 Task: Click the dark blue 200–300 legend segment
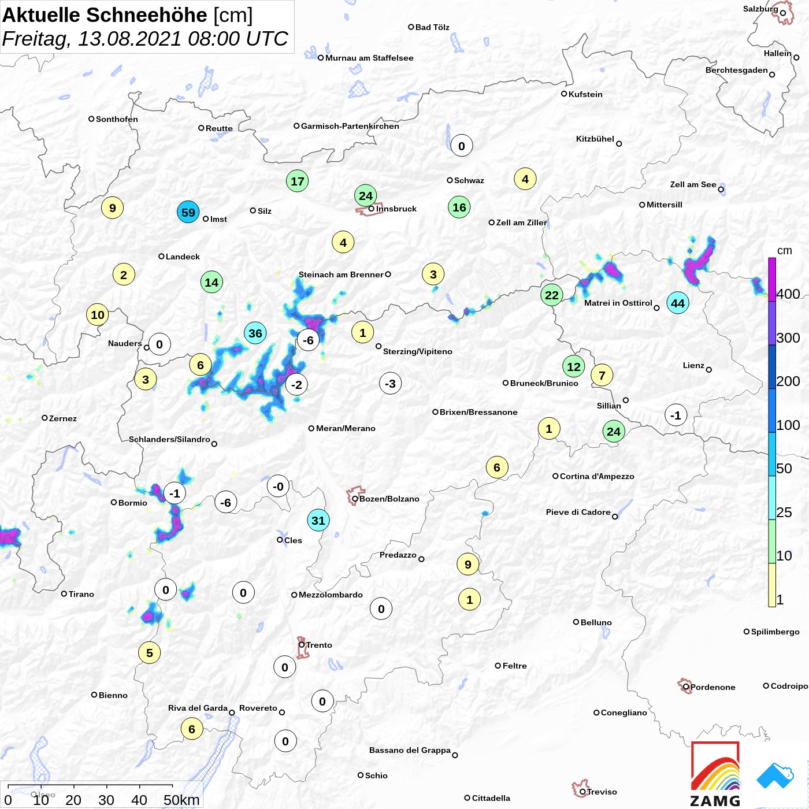coord(772,367)
